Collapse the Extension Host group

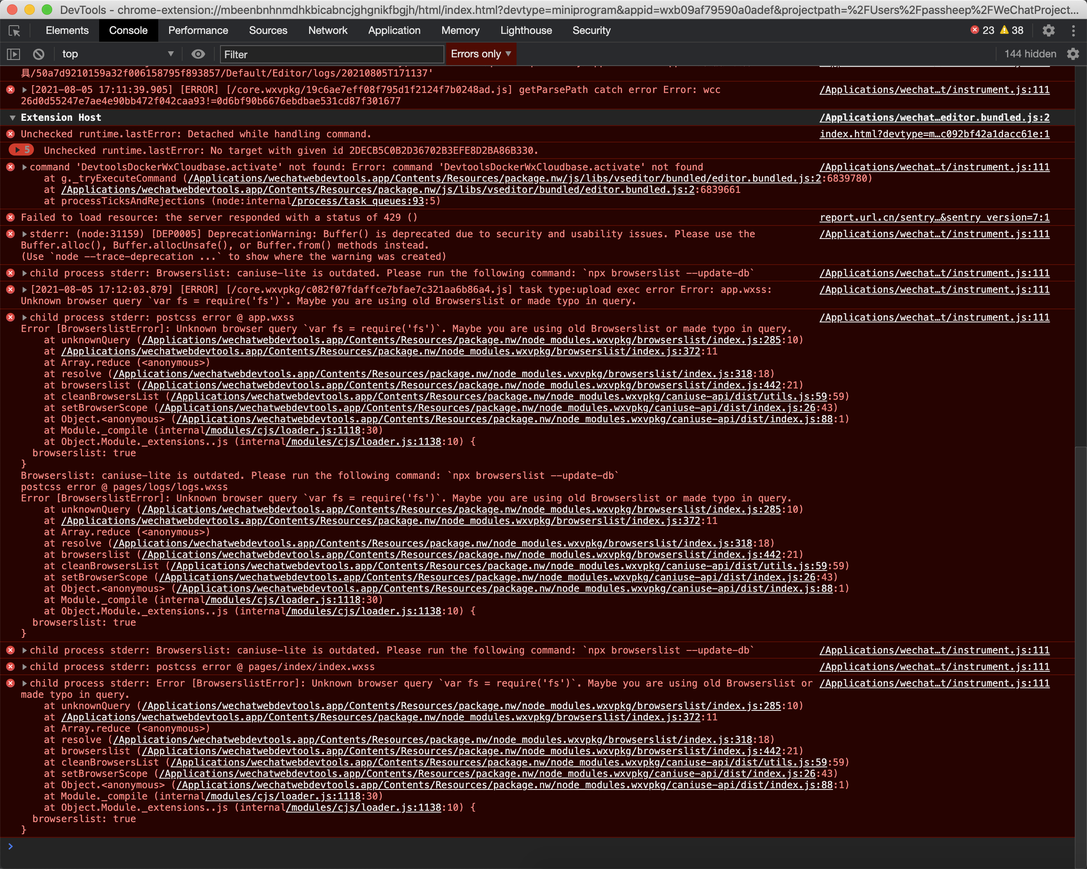13,117
